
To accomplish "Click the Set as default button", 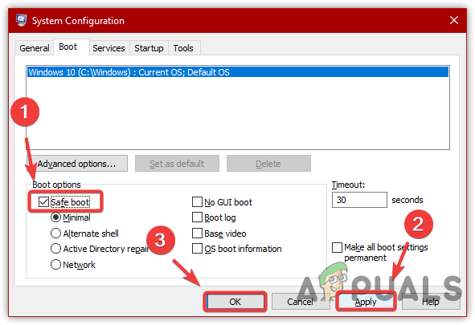I will [x=177, y=164].
